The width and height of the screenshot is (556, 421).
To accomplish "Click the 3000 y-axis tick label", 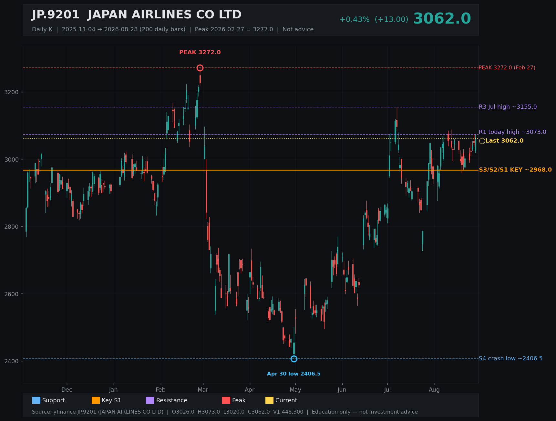I will click(x=12, y=159).
